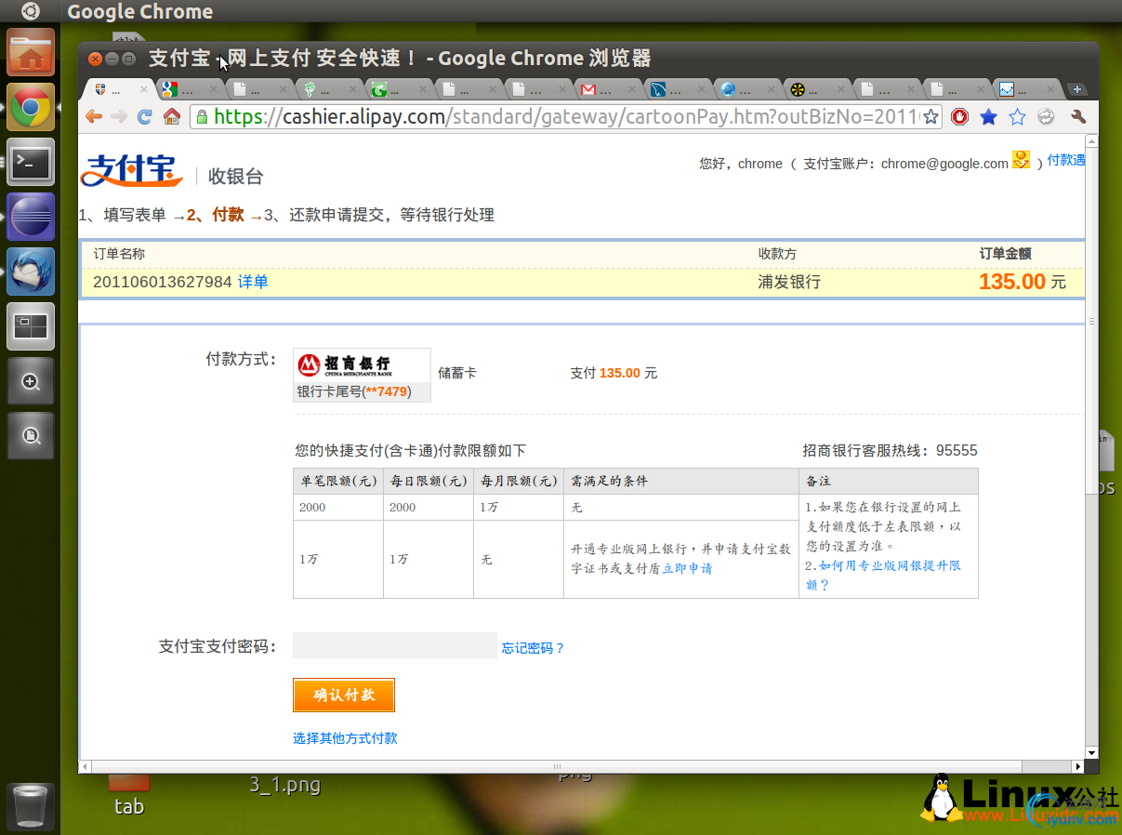Open 如何用专业版网银提升限额？ link
The image size is (1122, 835).
pos(883,575)
